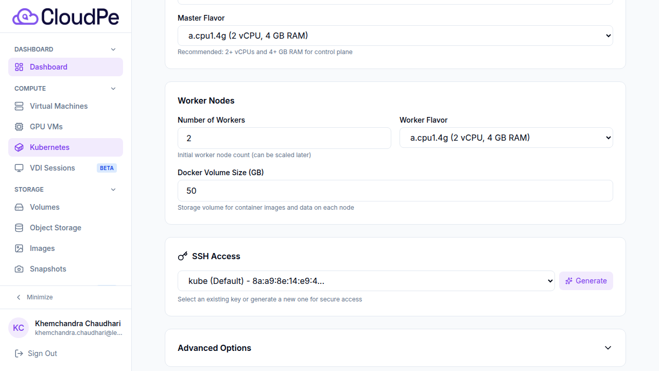This screenshot has width=659, height=371.
Task: Go to Virtual Machines page
Action: pos(65,106)
